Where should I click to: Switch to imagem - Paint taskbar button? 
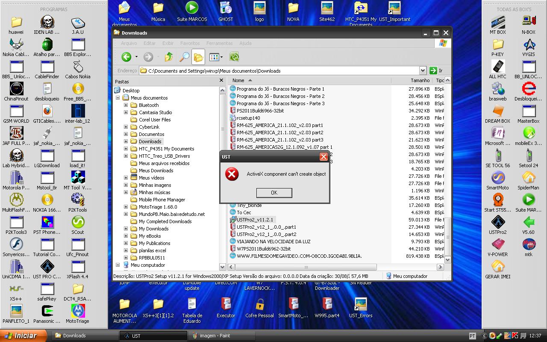[x=221, y=336]
